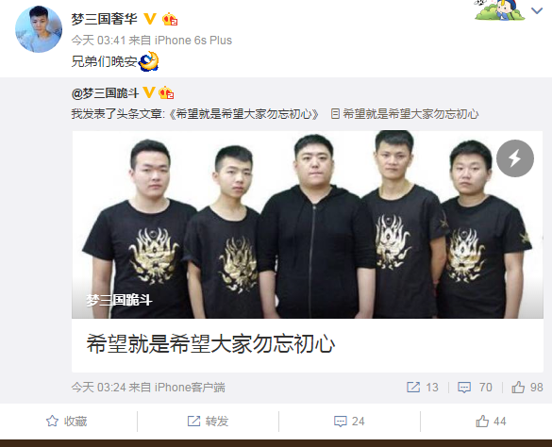The image size is (552, 447).
Task: Expand the post options chevron at the top right
Action: click(x=537, y=11)
